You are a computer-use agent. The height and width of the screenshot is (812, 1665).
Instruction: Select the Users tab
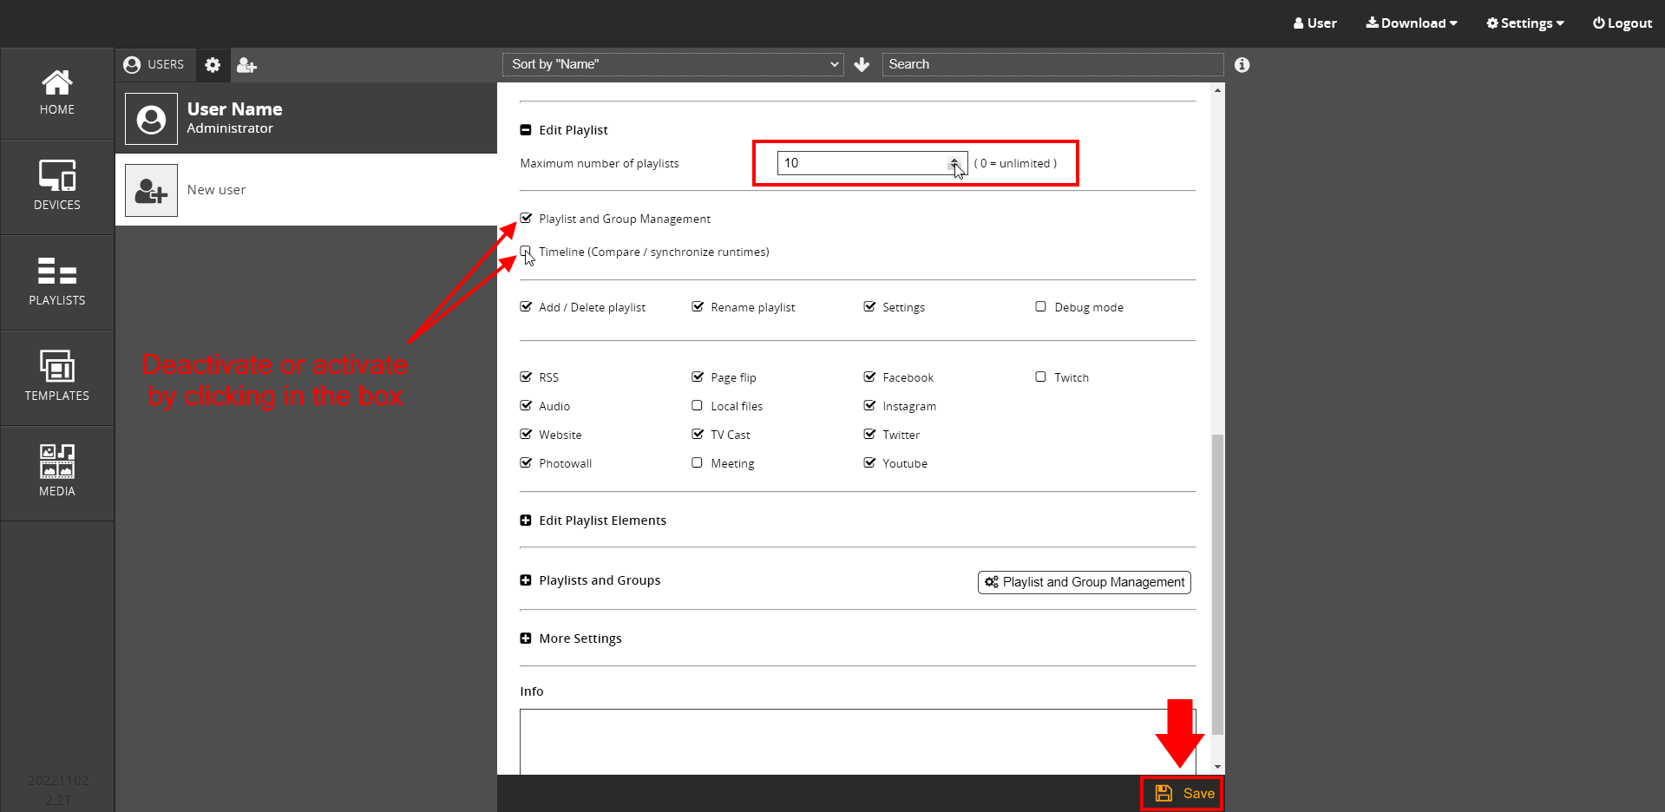[x=154, y=65]
